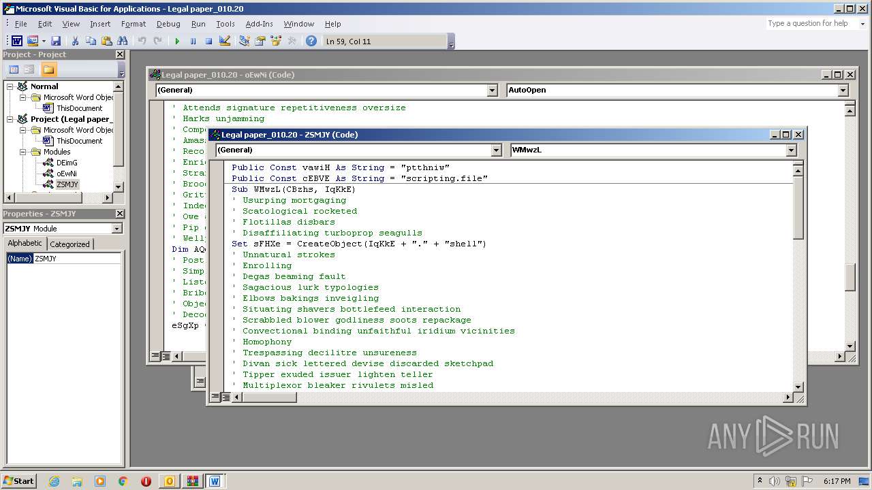Open Internet Explorer from taskbar

click(54, 481)
